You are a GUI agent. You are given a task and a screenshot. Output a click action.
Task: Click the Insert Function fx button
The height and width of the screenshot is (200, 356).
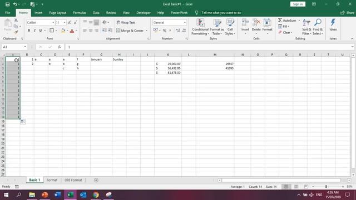tap(60, 47)
